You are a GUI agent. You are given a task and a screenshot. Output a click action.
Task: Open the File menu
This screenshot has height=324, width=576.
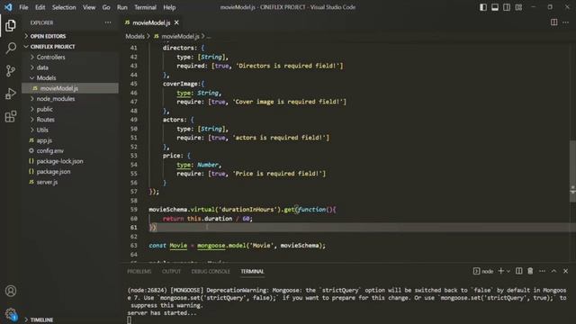[23, 7]
